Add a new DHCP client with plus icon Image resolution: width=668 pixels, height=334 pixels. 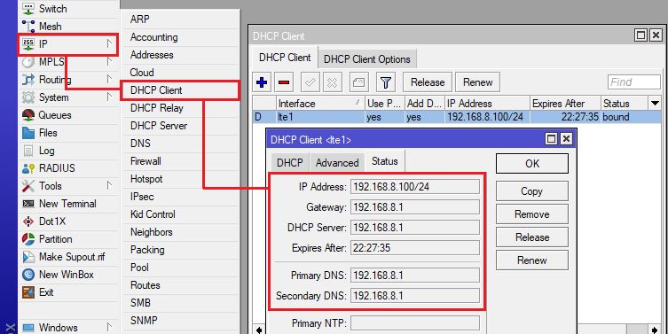(x=262, y=82)
